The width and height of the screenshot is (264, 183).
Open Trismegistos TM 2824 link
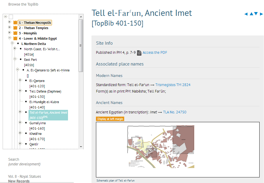173,85
